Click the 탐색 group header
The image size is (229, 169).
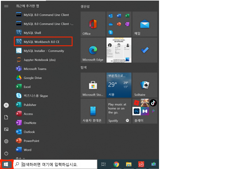(x=83, y=67)
